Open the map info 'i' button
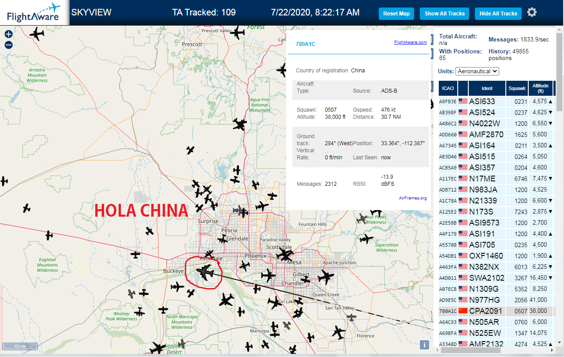564x357 pixels. point(424,345)
